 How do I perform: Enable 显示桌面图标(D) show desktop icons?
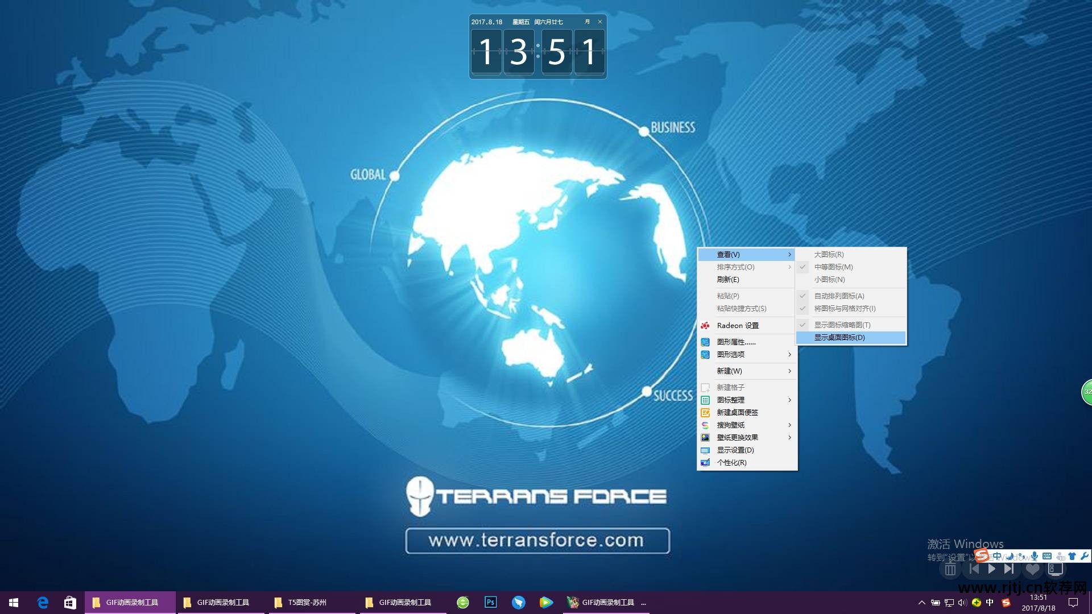851,337
